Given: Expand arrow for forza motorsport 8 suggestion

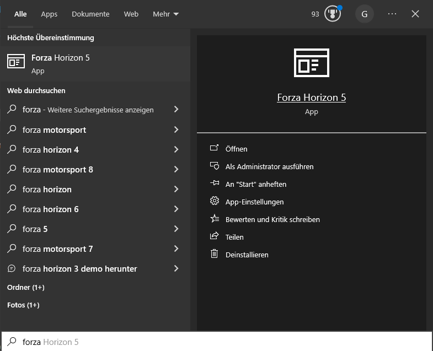Looking at the screenshot, I should (x=176, y=169).
